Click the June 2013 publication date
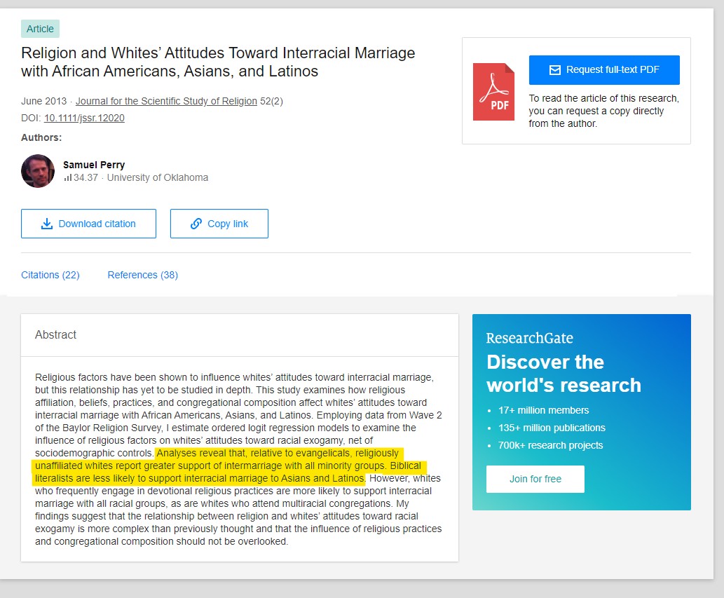 44,101
